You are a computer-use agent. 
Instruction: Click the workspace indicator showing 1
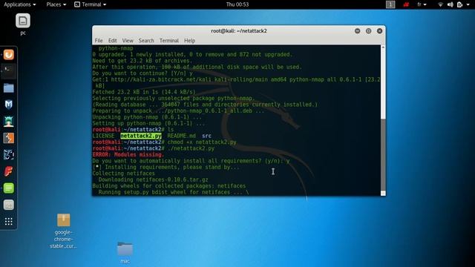click(x=390, y=4)
